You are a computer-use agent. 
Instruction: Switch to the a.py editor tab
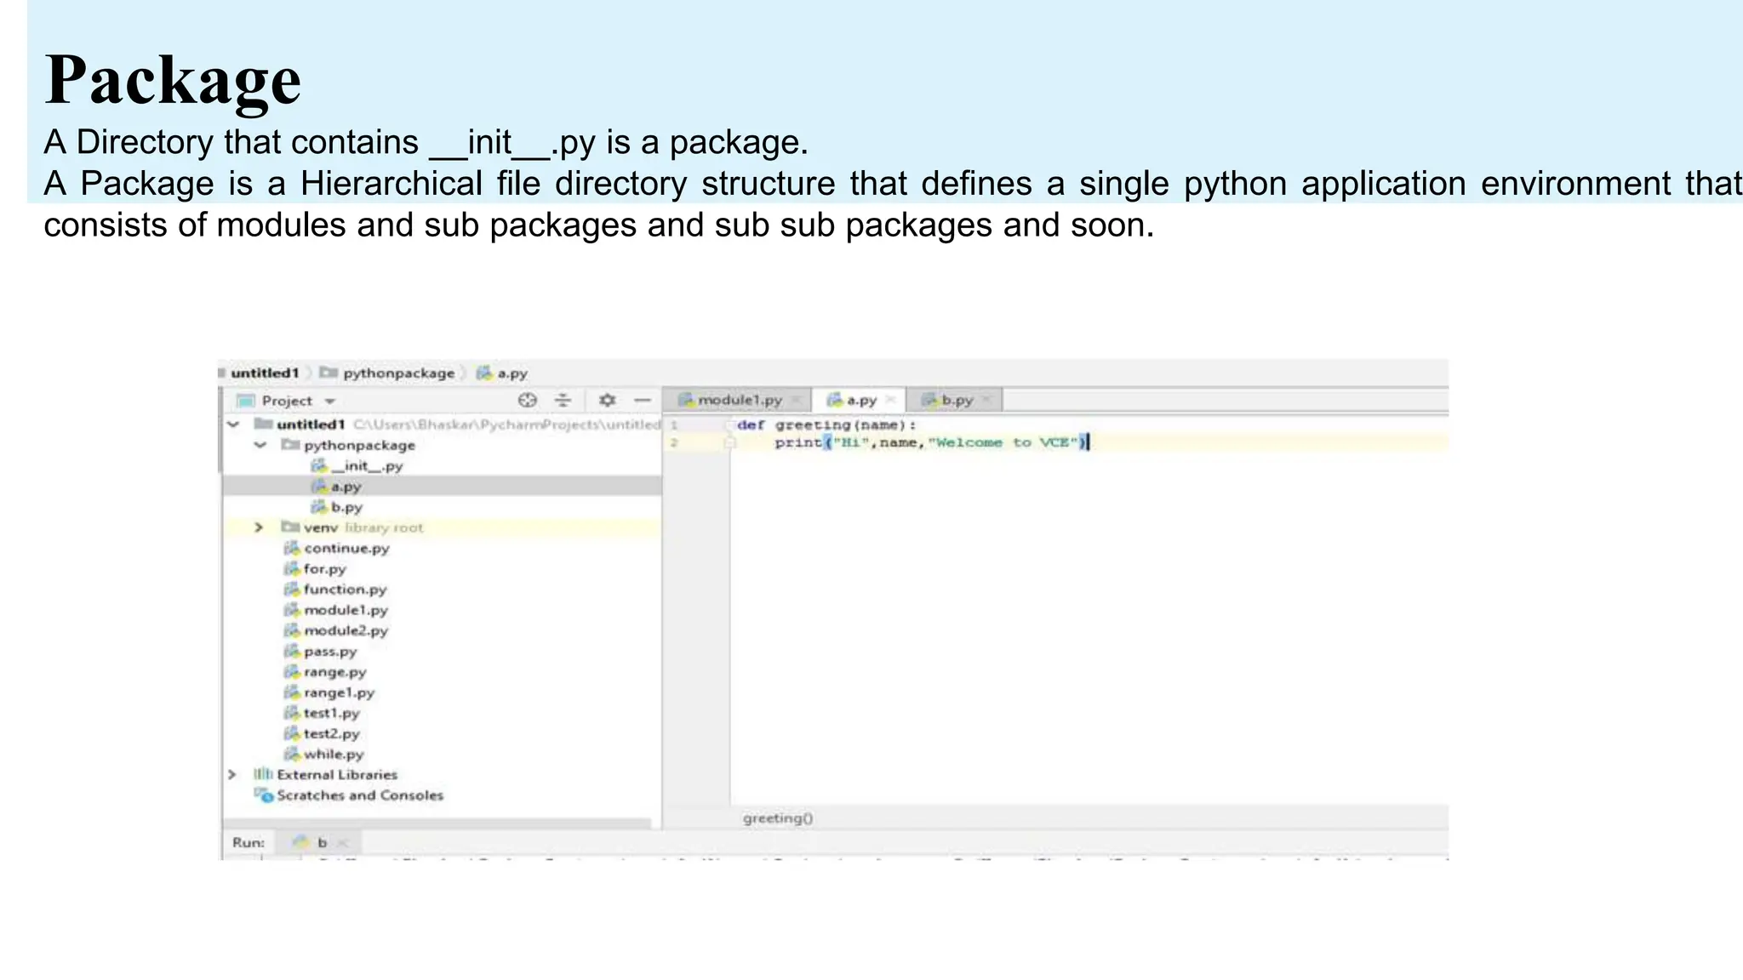point(861,400)
